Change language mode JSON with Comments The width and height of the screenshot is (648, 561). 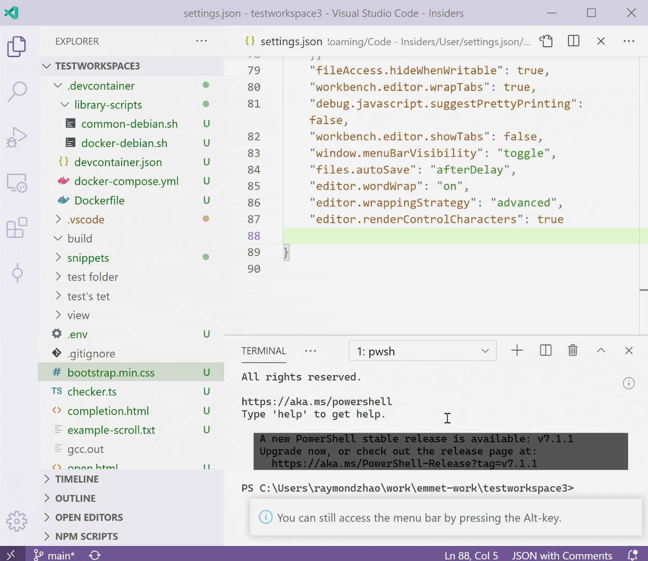[562, 555]
